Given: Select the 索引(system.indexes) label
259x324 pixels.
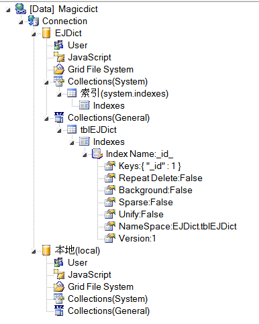Looking at the screenshot, I should click(x=124, y=93).
